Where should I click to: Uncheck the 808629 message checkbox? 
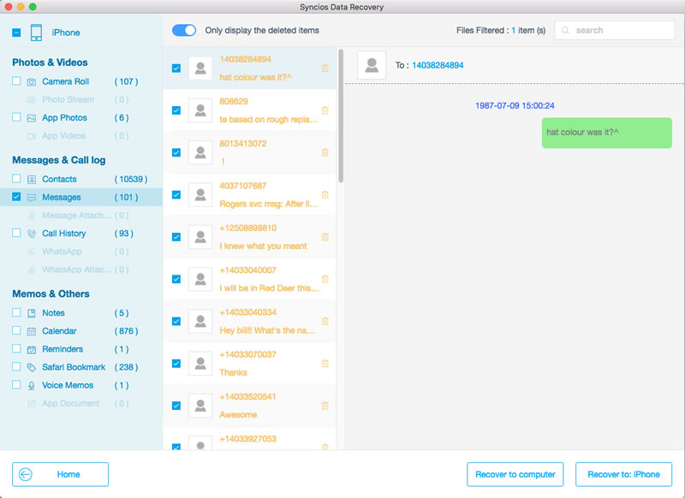[x=176, y=110]
